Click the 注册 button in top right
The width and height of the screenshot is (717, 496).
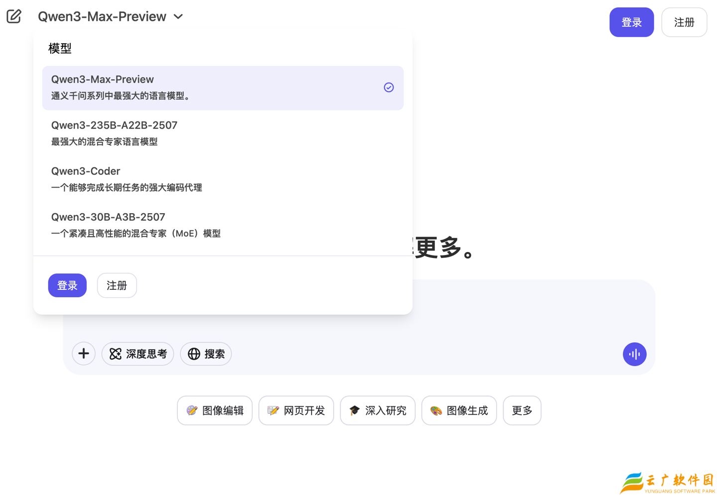[x=684, y=22]
